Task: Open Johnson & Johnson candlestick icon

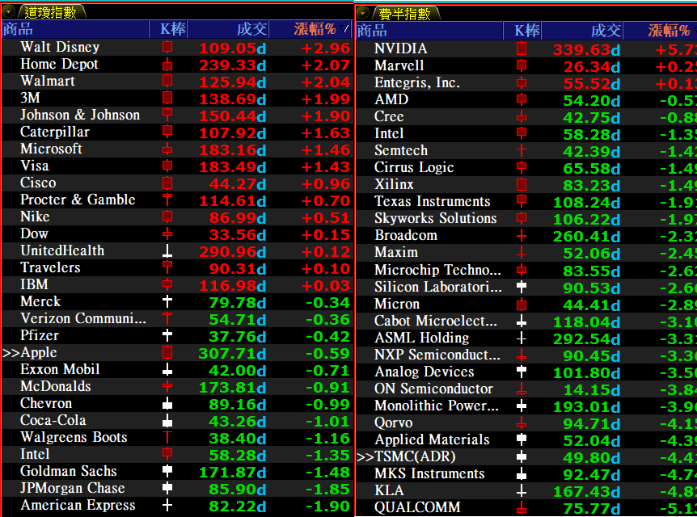Action: click(x=167, y=115)
